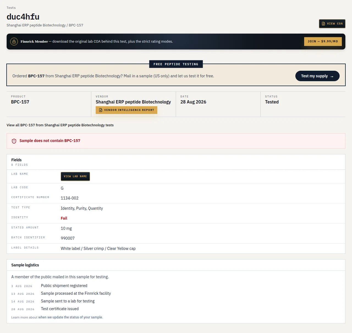Click the Fields section heading
The width and height of the screenshot is (352, 333).
pyautogui.click(x=16, y=160)
